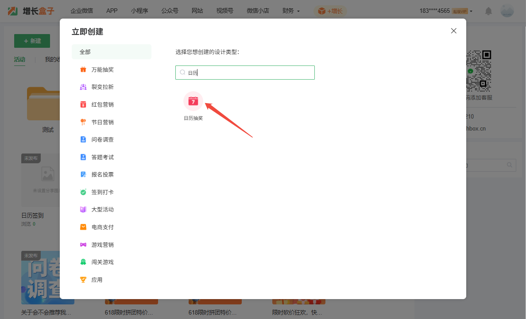Click the green 新建 button
Viewport: 526px width, 319px height.
pyautogui.click(x=32, y=41)
